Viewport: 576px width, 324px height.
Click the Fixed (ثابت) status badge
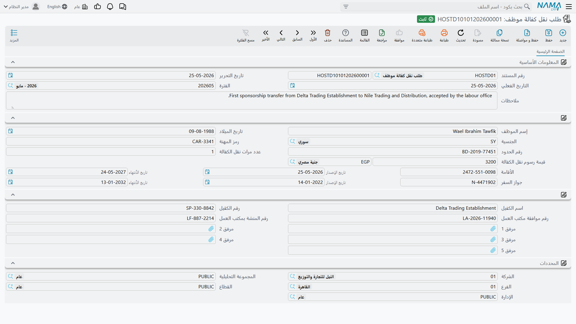[x=426, y=19]
